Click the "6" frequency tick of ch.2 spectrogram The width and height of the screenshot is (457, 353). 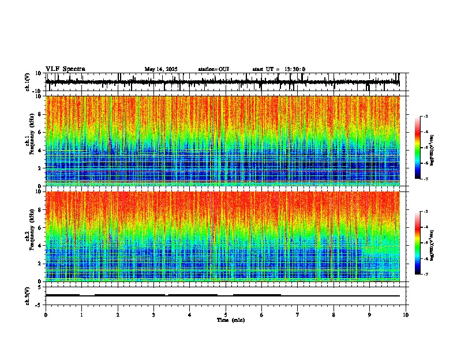click(x=41, y=228)
